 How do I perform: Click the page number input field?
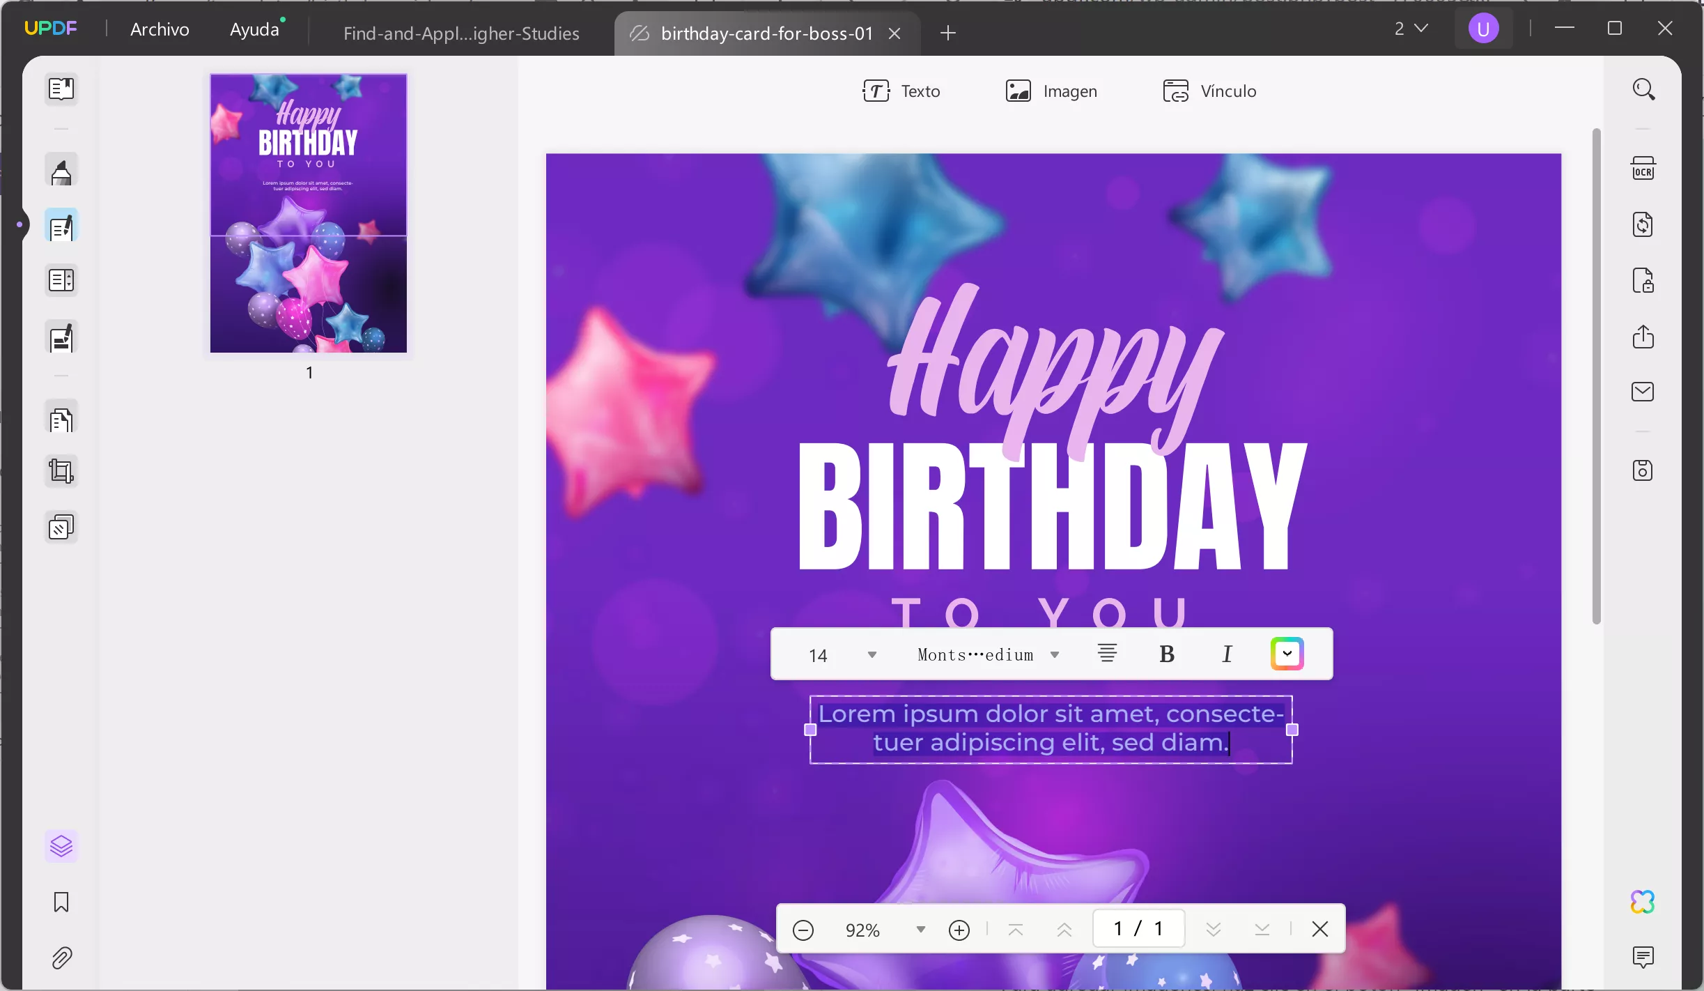point(1138,929)
